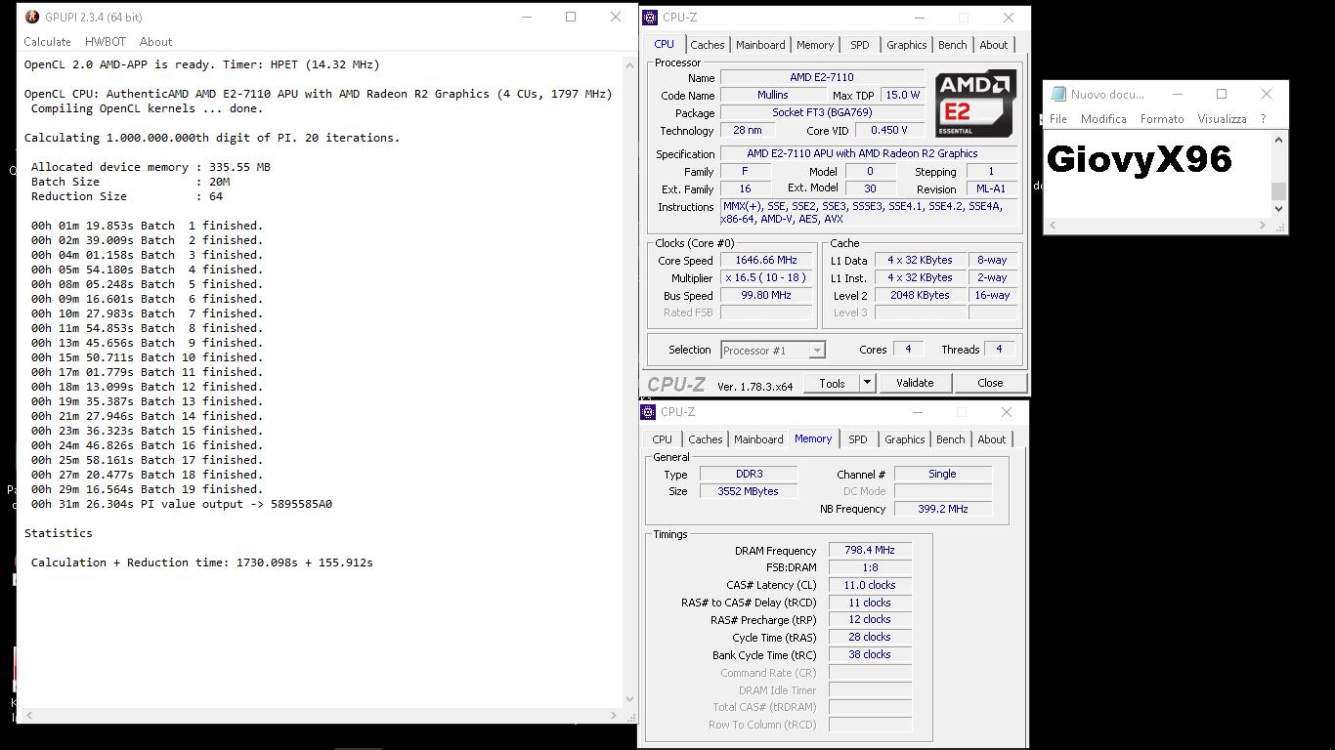Click the Tools button in CPU-Z
This screenshot has width=1335, height=750.
point(832,383)
